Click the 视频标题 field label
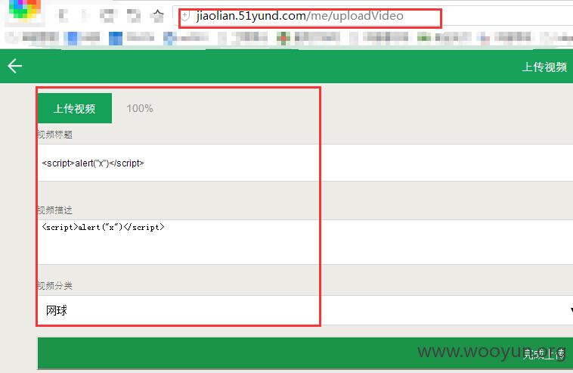The image size is (573, 373). pyautogui.click(x=55, y=135)
